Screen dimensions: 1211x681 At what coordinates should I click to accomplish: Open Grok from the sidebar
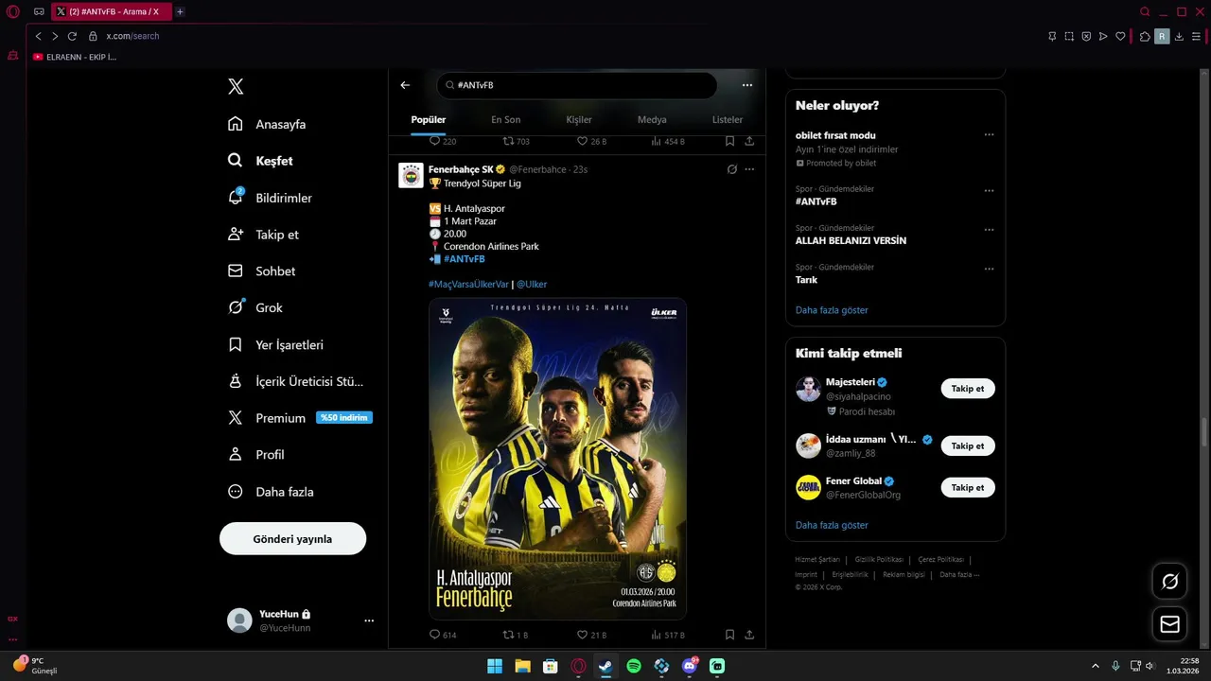(255, 307)
